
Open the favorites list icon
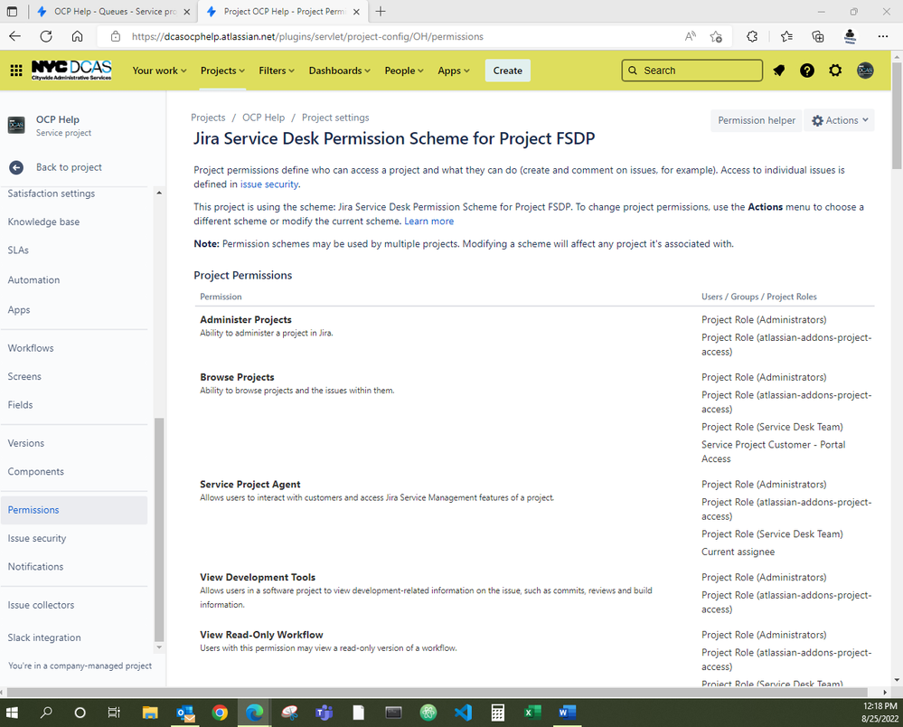(786, 37)
